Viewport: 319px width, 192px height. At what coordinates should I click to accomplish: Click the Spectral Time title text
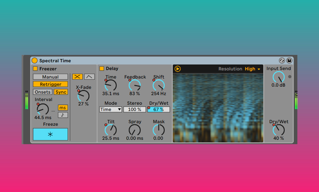55,61
